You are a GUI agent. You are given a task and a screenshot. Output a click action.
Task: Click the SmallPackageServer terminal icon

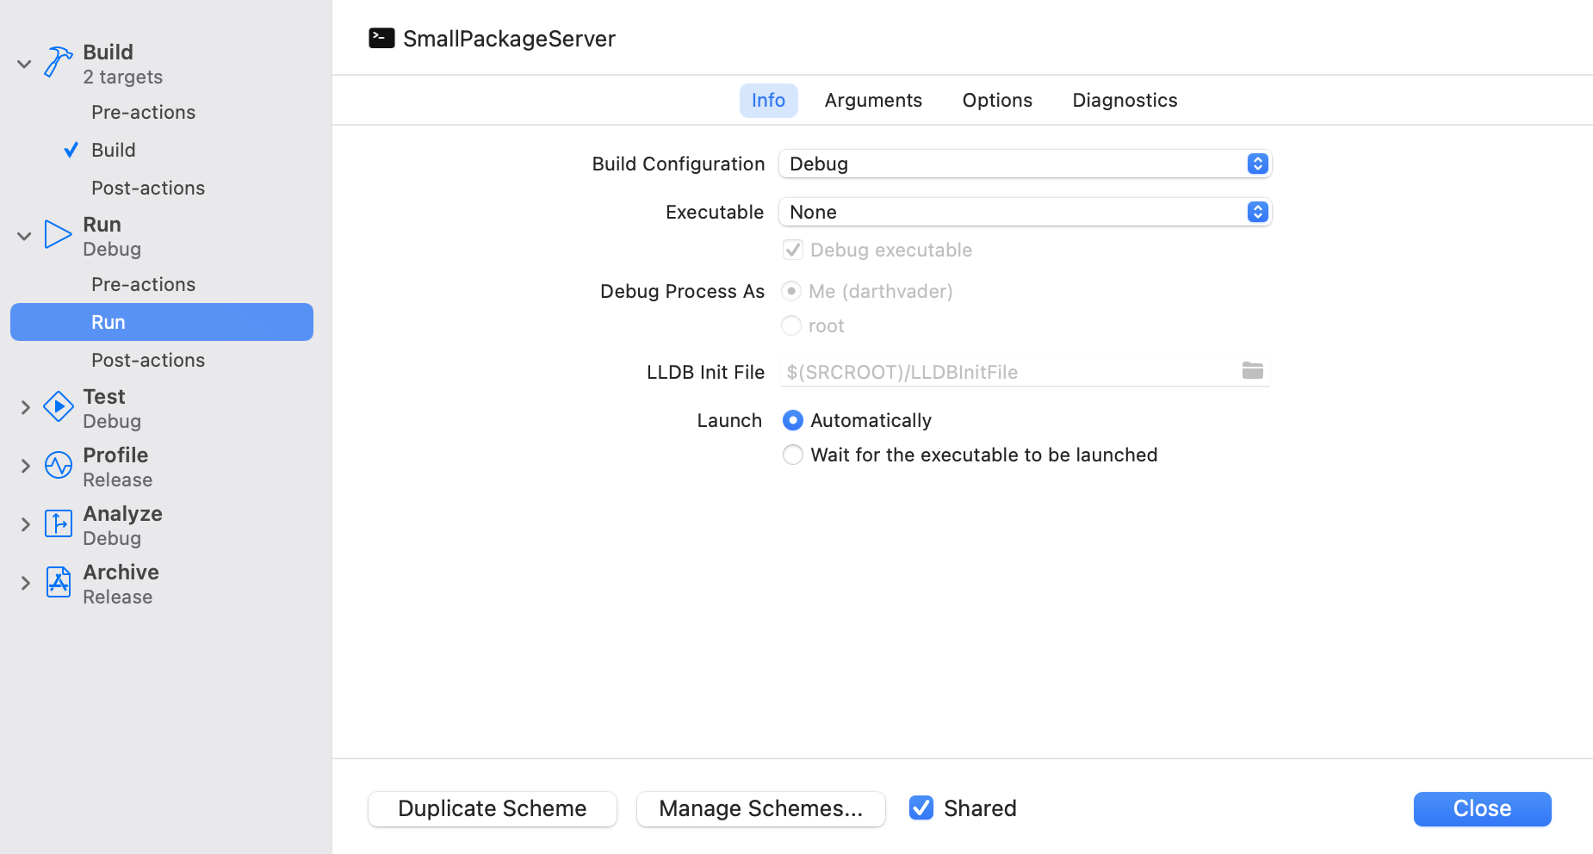(x=381, y=39)
